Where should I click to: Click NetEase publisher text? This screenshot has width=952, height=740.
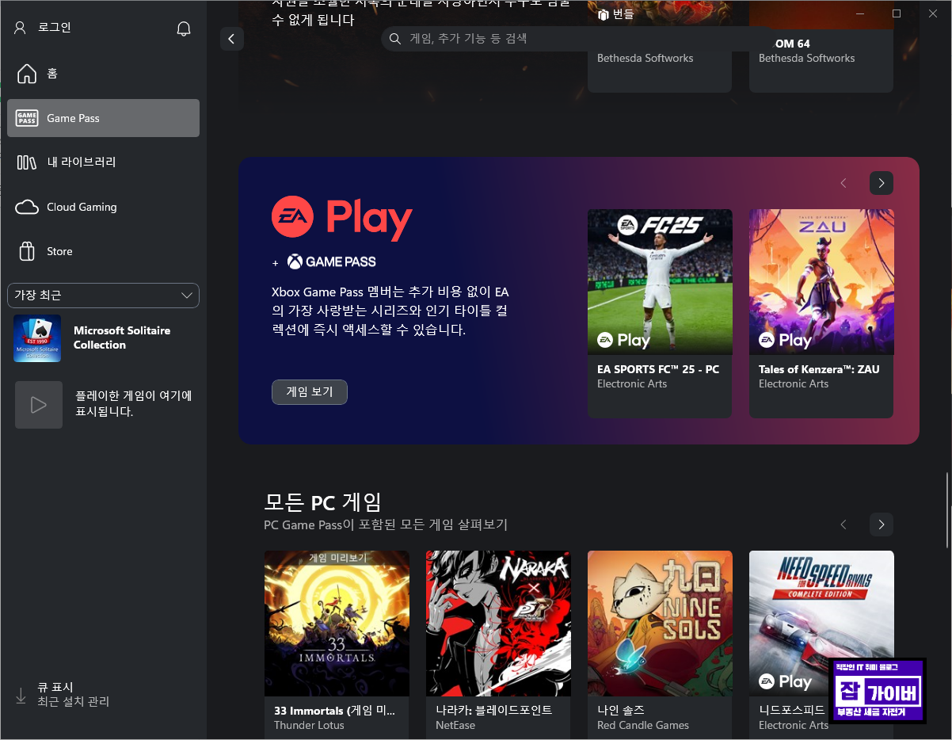455,725
